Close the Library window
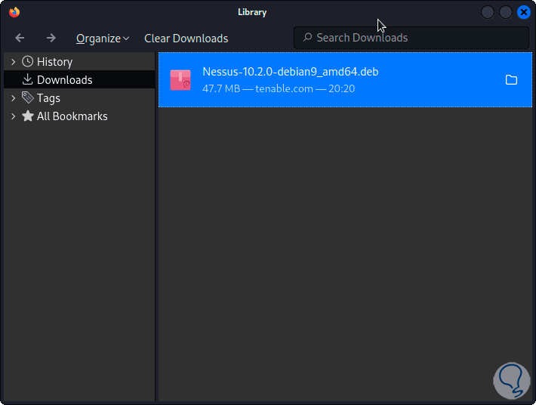 (x=524, y=12)
